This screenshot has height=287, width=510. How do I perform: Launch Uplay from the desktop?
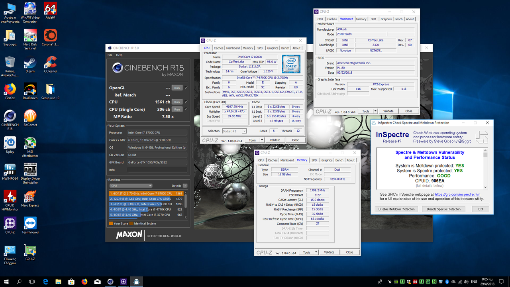[10, 145]
